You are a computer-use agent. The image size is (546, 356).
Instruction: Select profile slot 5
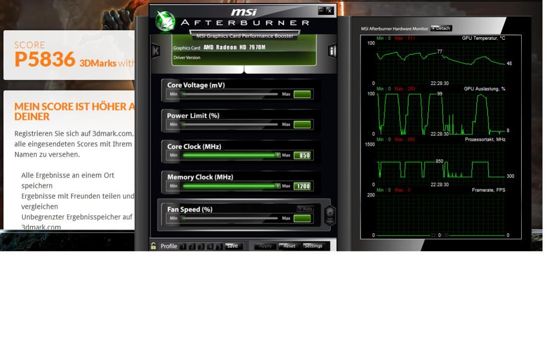[x=219, y=246]
